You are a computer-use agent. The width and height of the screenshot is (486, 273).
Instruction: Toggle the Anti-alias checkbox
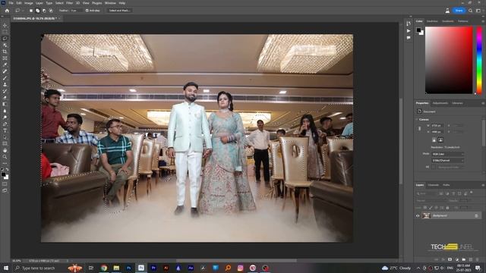[x=87, y=11]
